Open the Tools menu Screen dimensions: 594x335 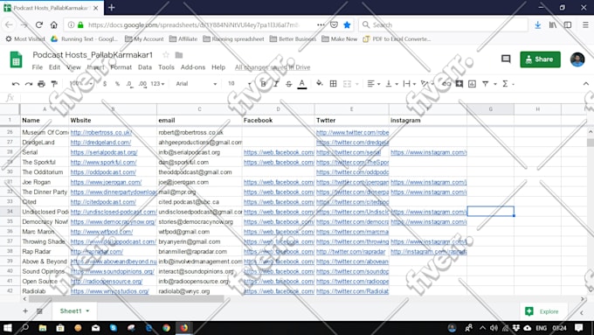166,67
